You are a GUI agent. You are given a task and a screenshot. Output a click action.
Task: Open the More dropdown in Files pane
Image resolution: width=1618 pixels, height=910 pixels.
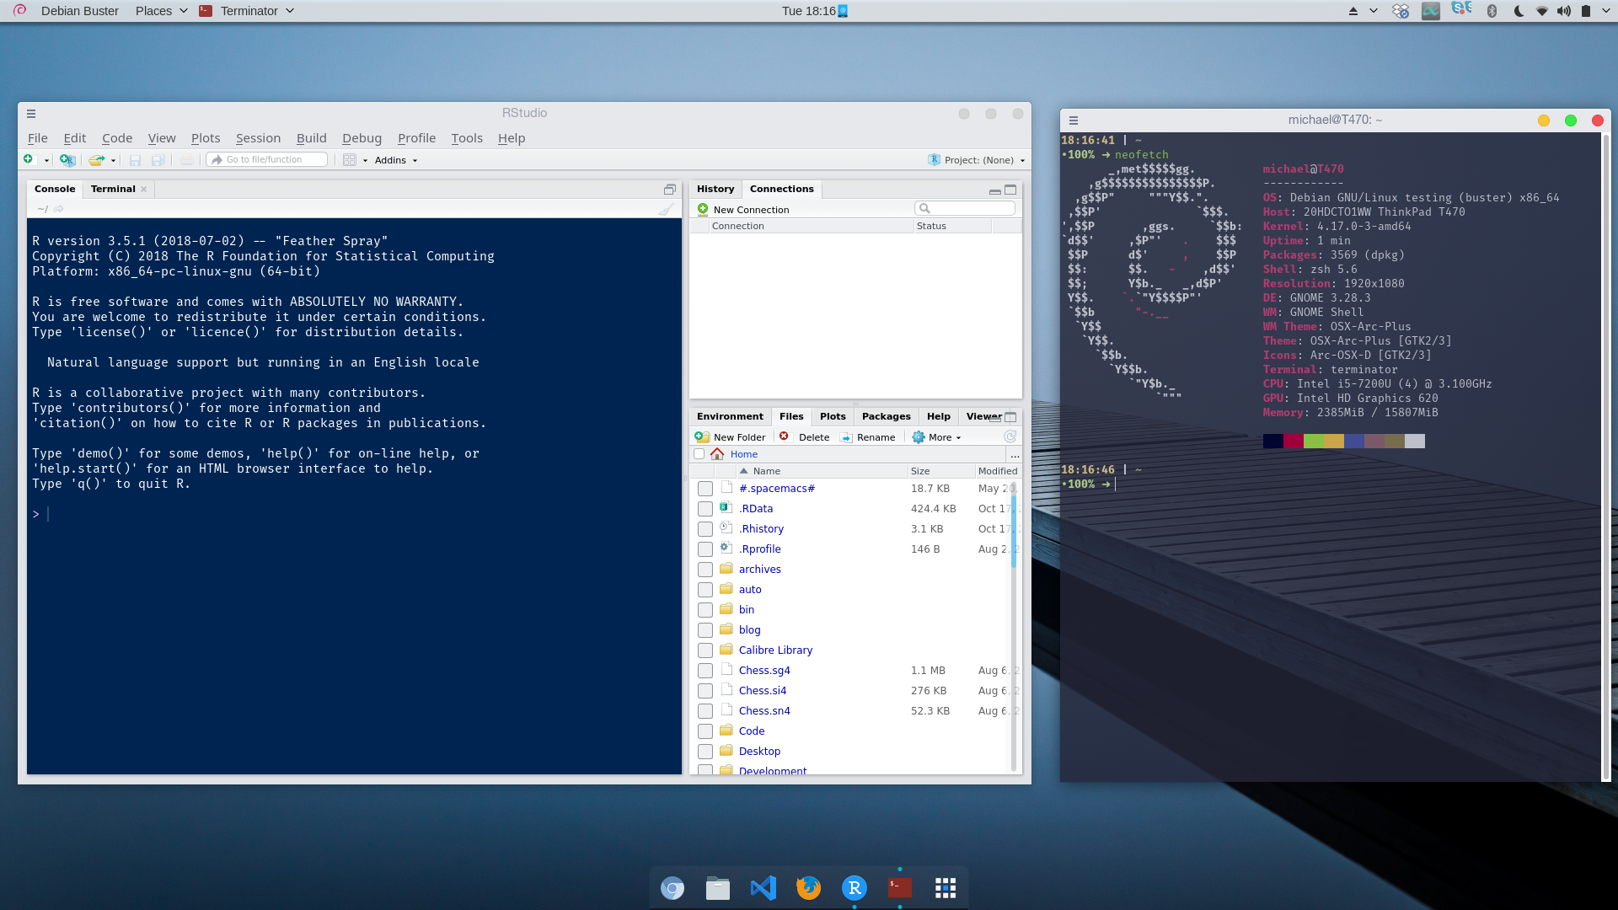point(936,437)
